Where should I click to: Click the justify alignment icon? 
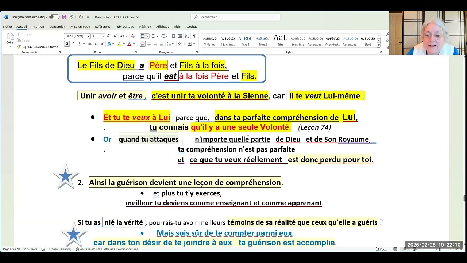click(162, 44)
